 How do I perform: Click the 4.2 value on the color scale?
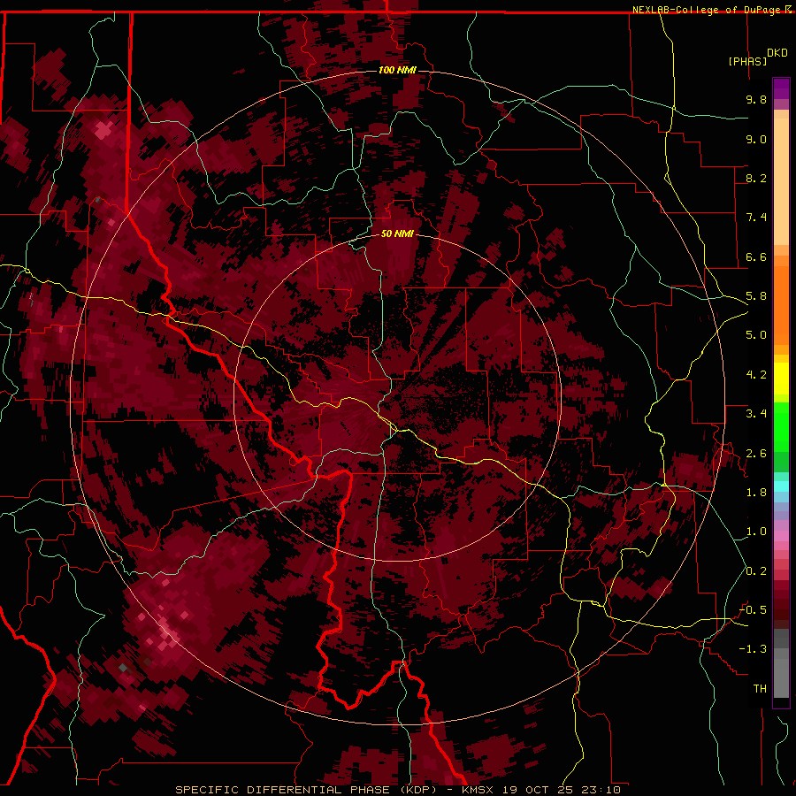[756, 375]
